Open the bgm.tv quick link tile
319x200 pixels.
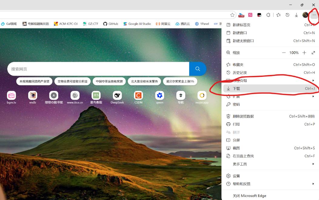coord(12,97)
